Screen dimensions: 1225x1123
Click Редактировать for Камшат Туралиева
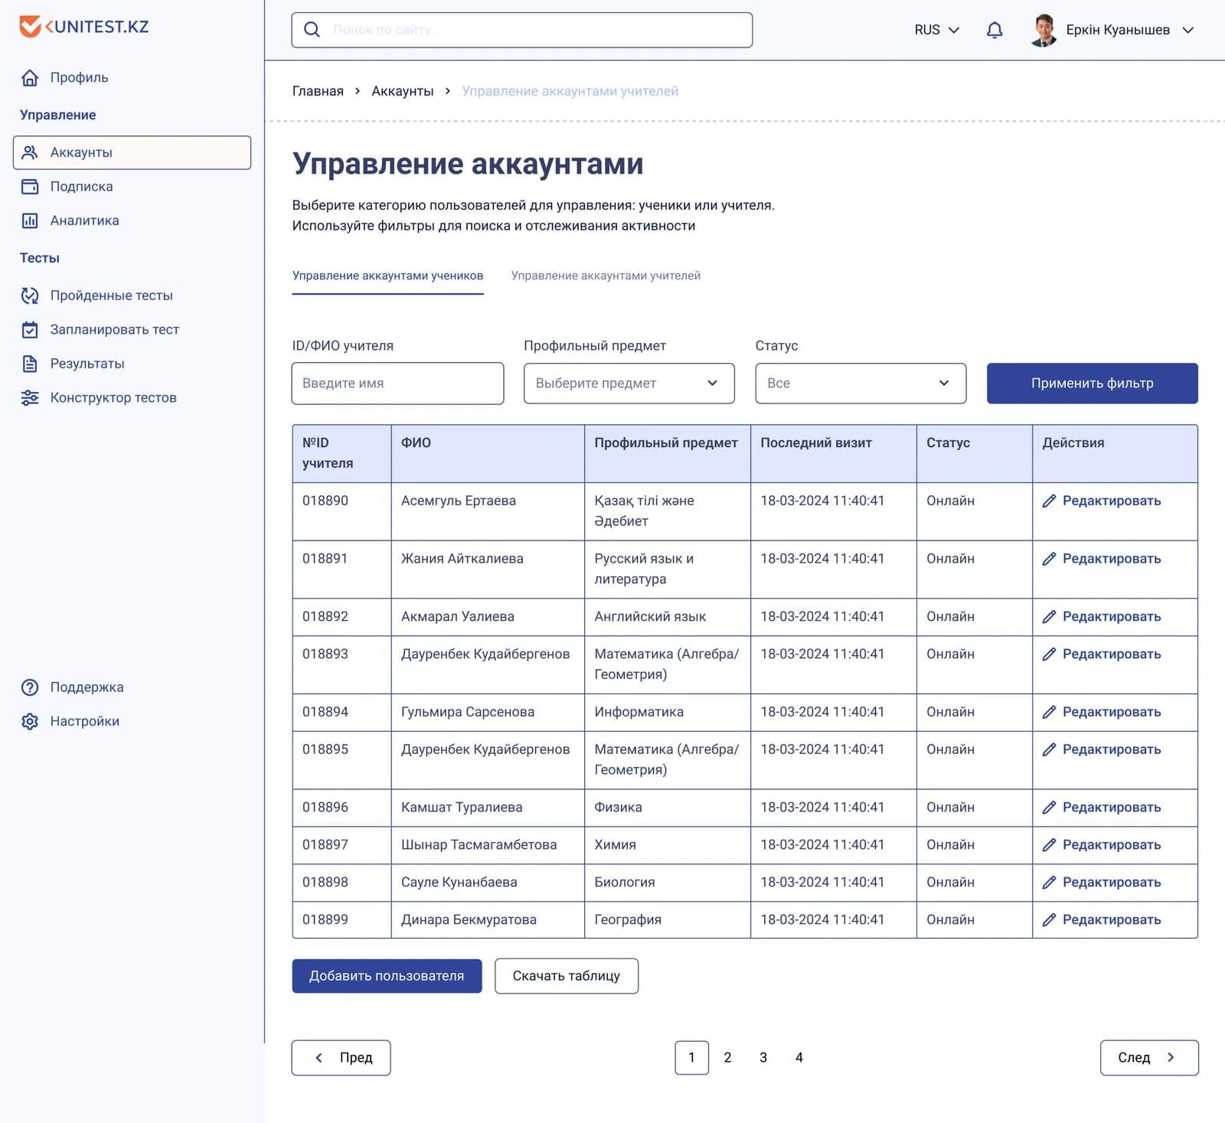click(1102, 807)
